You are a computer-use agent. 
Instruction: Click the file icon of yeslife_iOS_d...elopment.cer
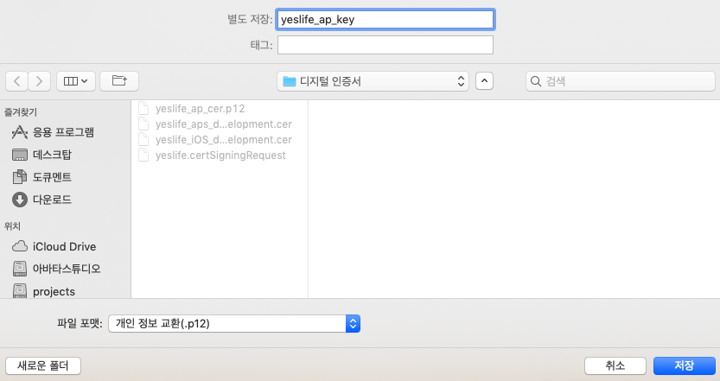[143, 140]
